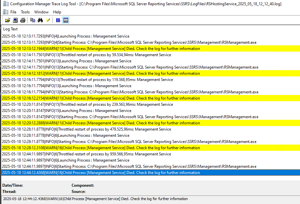This screenshot has width=300, height=204.
Task: Click the Open on Server computer icon
Action: [x=15, y=20]
